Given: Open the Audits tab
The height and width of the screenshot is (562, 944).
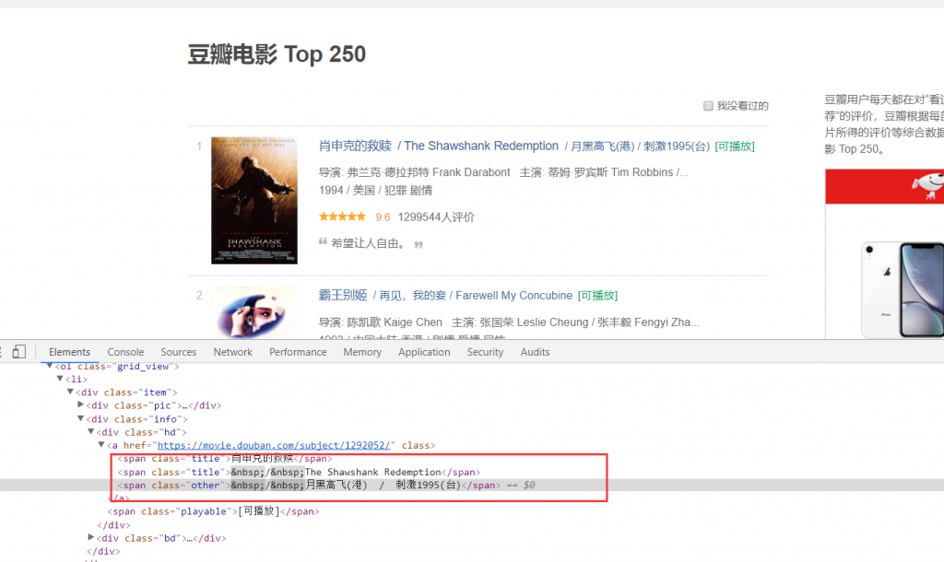Looking at the screenshot, I should 535,352.
